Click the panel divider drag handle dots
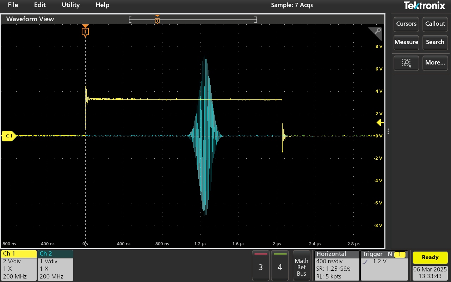The width and height of the screenshot is (451, 282). coord(388,131)
